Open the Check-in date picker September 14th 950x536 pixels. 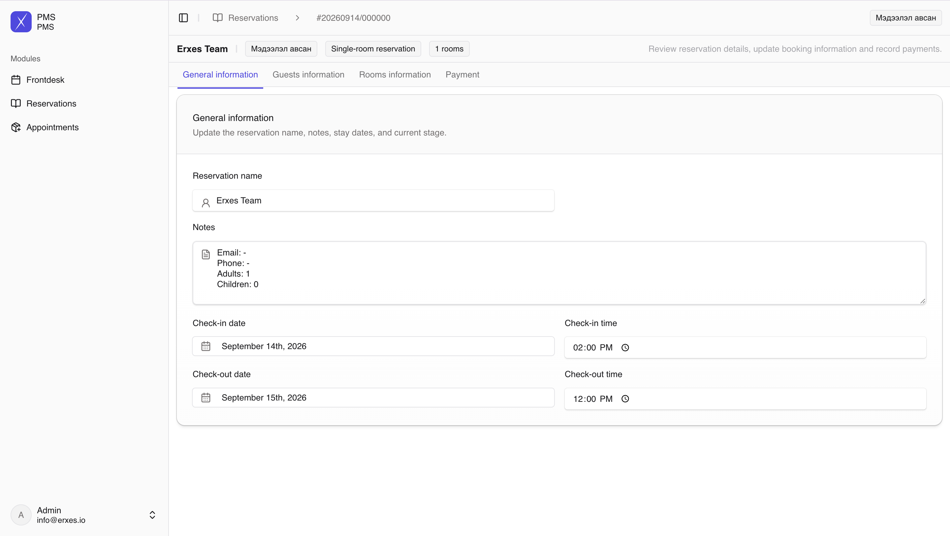point(373,346)
